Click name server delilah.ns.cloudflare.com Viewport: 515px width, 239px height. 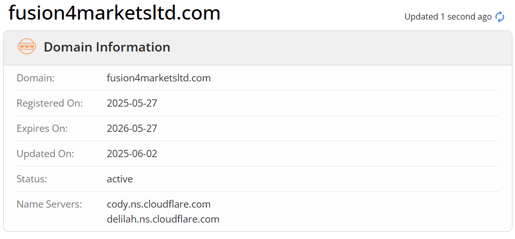[163, 219]
